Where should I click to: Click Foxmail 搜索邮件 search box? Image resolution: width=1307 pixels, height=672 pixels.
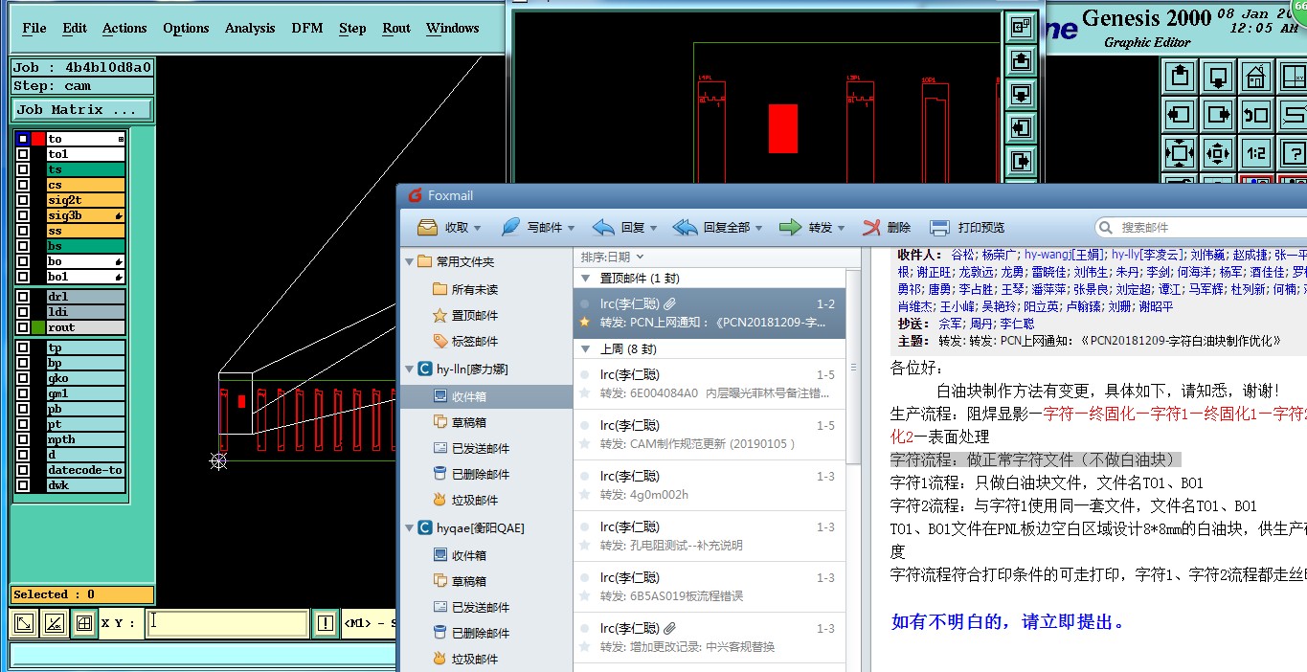pos(1201,228)
